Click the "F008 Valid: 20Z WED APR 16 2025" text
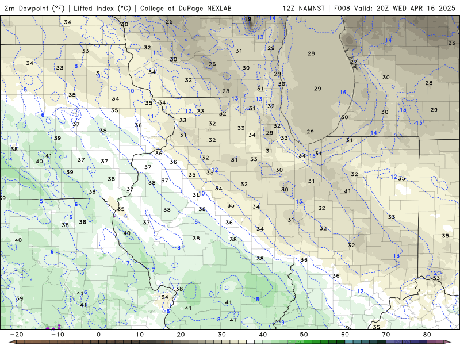The width and height of the screenshot is (460, 345). pyautogui.click(x=394, y=8)
